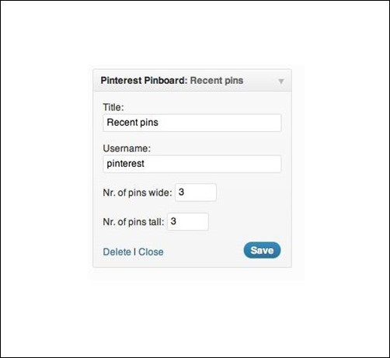Click the Pinterest Pinboard widget title bar
The height and width of the screenshot is (358, 390).
pyautogui.click(x=192, y=81)
